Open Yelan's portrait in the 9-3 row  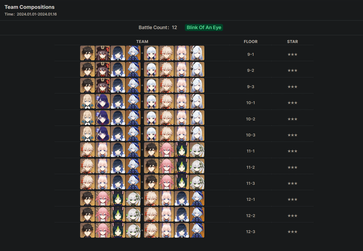tap(118, 85)
